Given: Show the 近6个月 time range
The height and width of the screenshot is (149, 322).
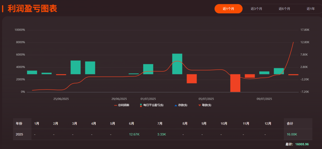Looking at the screenshot, I should (x=284, y=9).
